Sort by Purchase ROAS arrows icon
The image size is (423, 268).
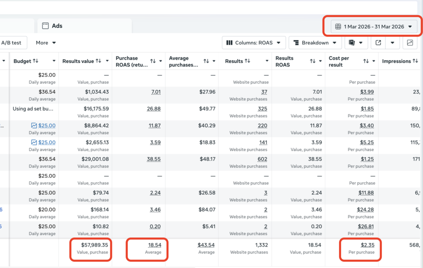point(153,61)
